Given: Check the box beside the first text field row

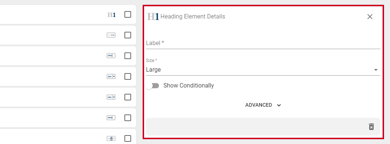Looking at the screenshot, I should pyautogui.click(x=128, y=56).
